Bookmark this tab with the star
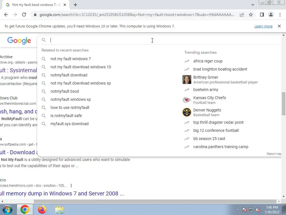The image size is (286, 215). pos(251,15)
